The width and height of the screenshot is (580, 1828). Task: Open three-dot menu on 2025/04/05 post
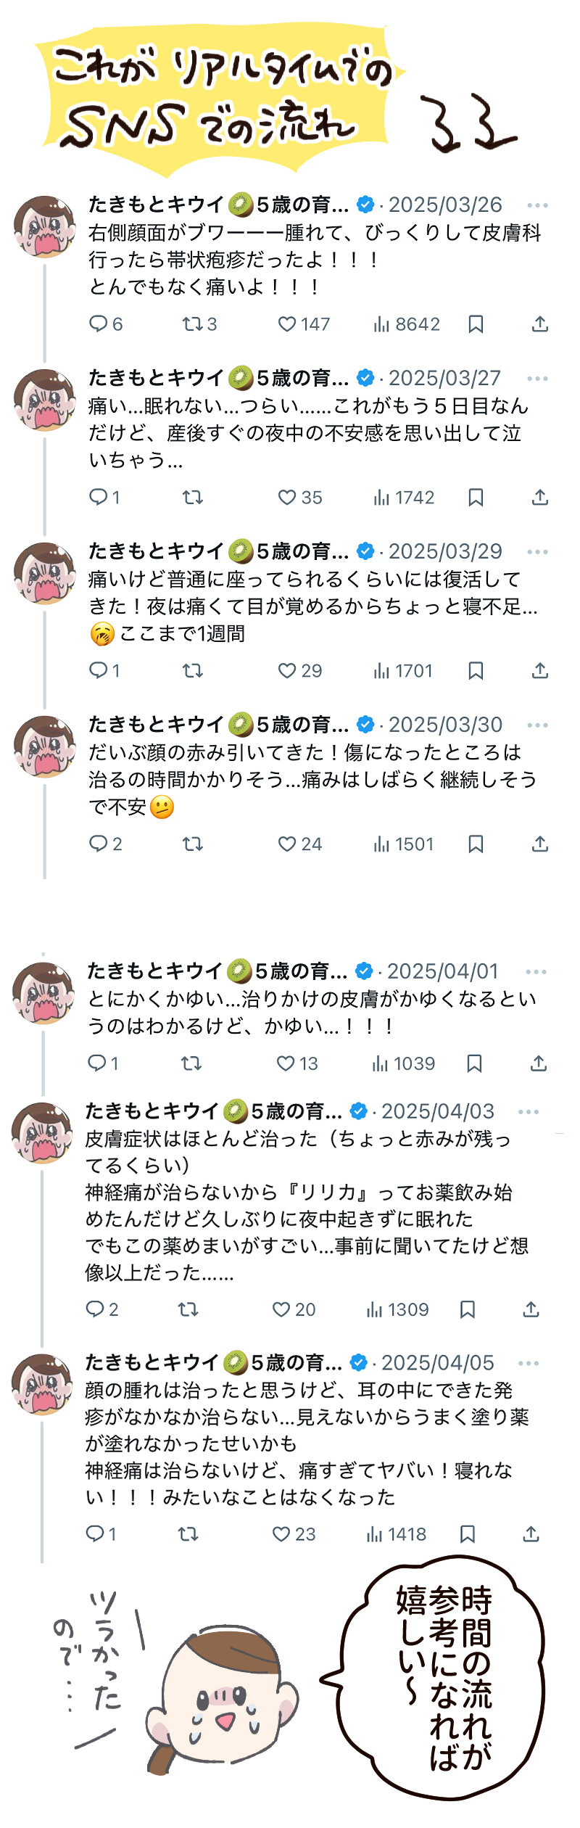529,1364
